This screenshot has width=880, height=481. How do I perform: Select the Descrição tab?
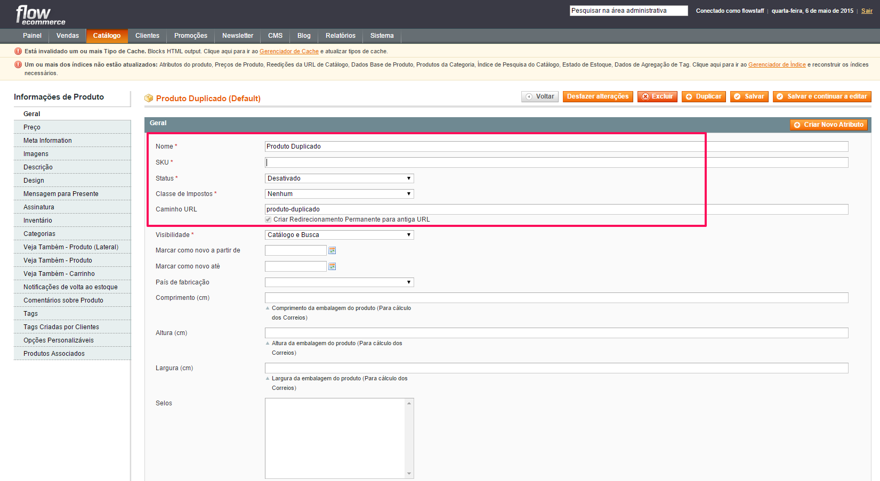72,167
